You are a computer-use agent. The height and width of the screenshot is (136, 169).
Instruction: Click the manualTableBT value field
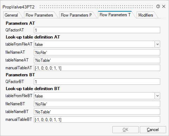pos(97,119)
